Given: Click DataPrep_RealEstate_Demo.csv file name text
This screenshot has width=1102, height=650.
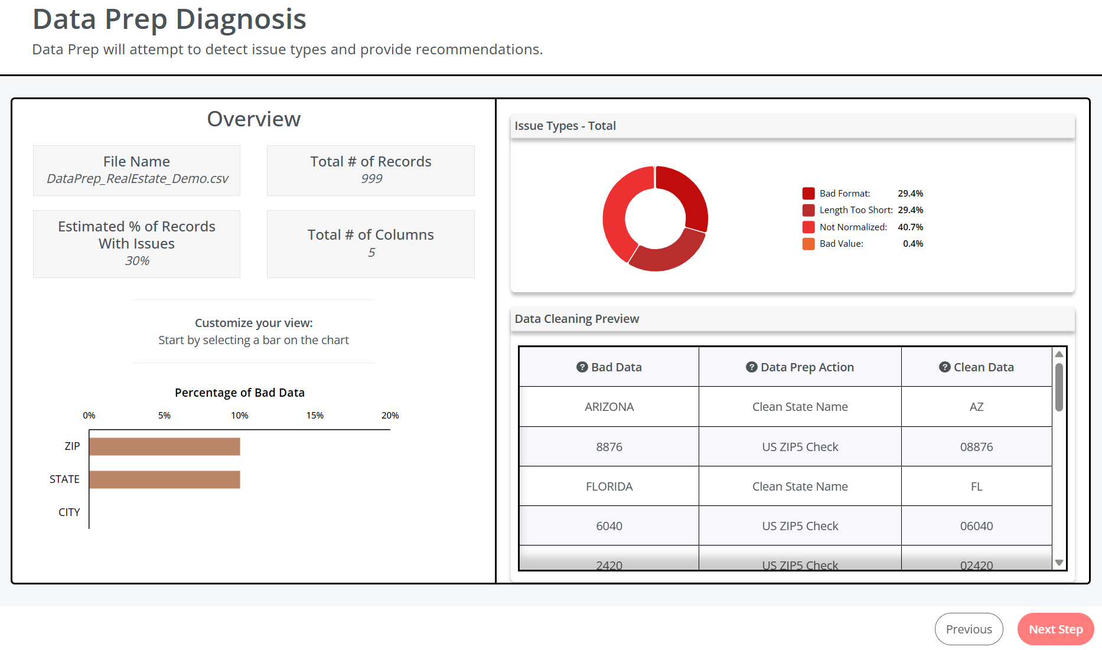Looking at the screenshot, I should (x=137, y=179).
